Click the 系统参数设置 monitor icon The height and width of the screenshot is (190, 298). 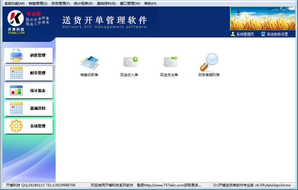(x=263, y=34)
